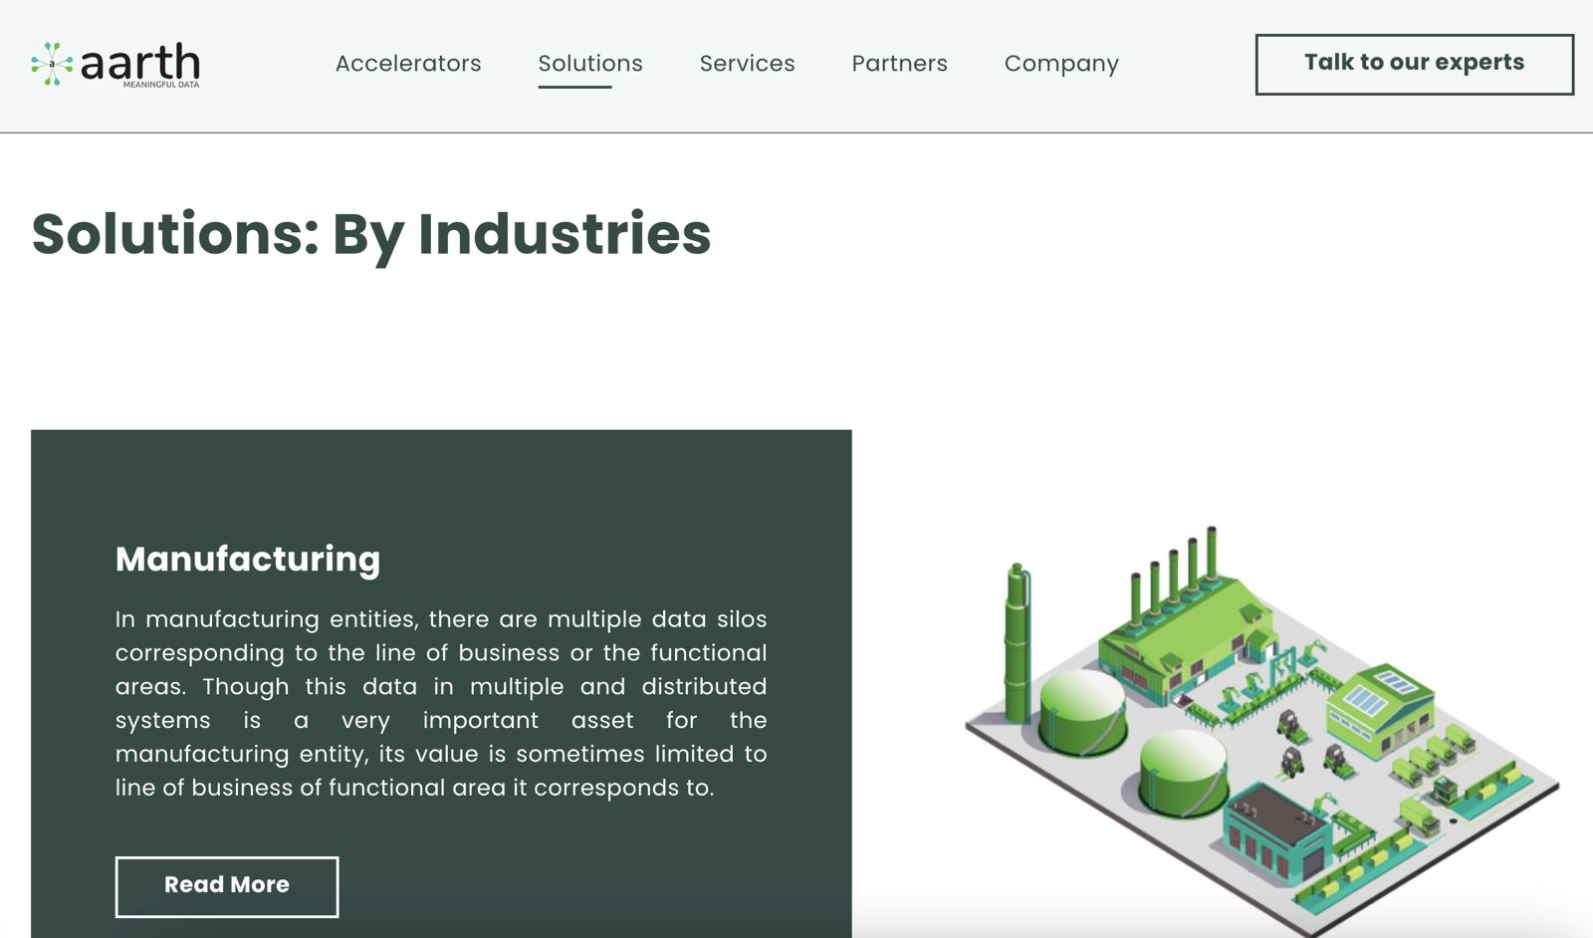Image resolution: width=1593 pixels, height=938 pixels.
Task: Click the MEANINGFUL DATA tagline under logo
Action: 161,86
